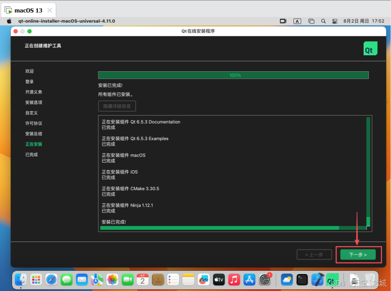Click the log vertical scrollbar

(368, 171)
